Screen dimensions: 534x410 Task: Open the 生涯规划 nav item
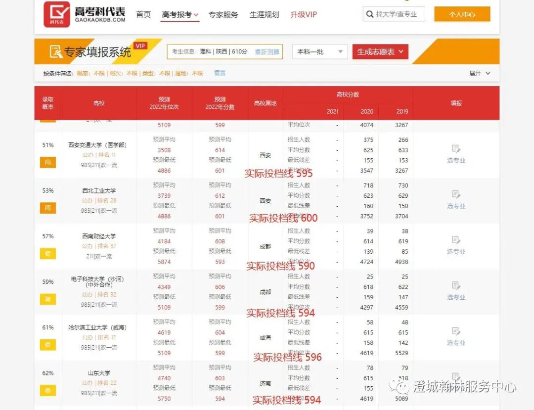point(264,15)
